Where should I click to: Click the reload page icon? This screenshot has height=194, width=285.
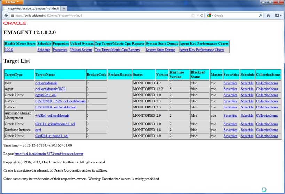(201, 15)
